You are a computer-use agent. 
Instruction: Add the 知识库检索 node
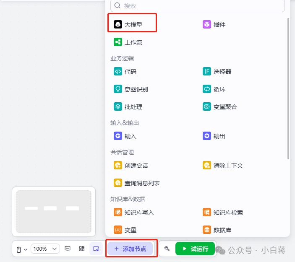coord(223,213)
